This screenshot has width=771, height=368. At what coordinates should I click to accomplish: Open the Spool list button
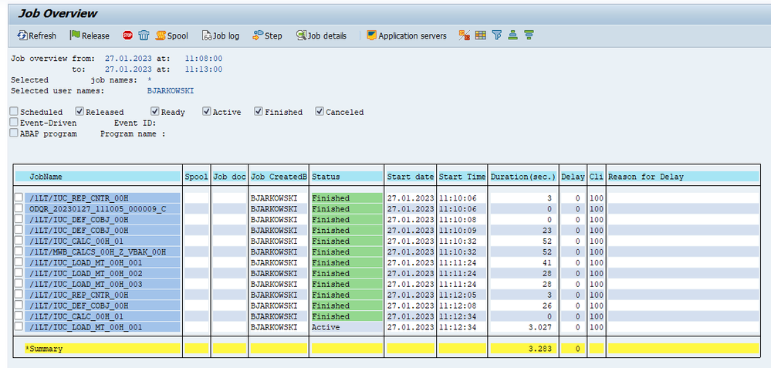[x=172, y=35]
